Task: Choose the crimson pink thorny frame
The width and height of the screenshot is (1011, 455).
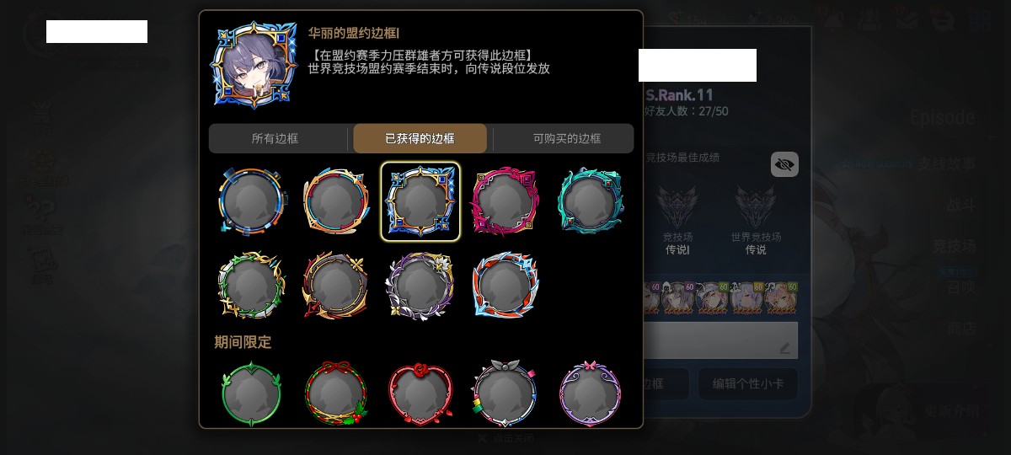Action: click(x=505, y=201)
